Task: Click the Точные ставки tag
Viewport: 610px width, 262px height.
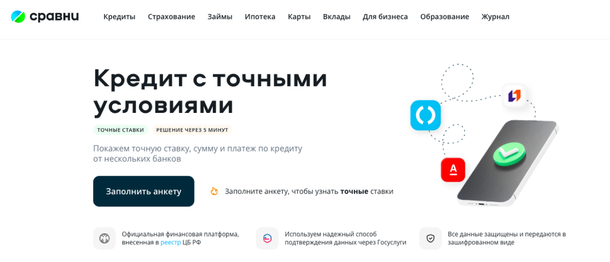Action: pos(120,130)
